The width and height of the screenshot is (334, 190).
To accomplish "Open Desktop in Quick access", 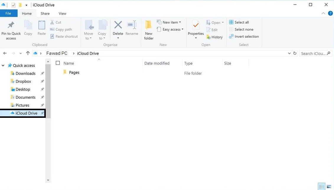I will 22,89.
